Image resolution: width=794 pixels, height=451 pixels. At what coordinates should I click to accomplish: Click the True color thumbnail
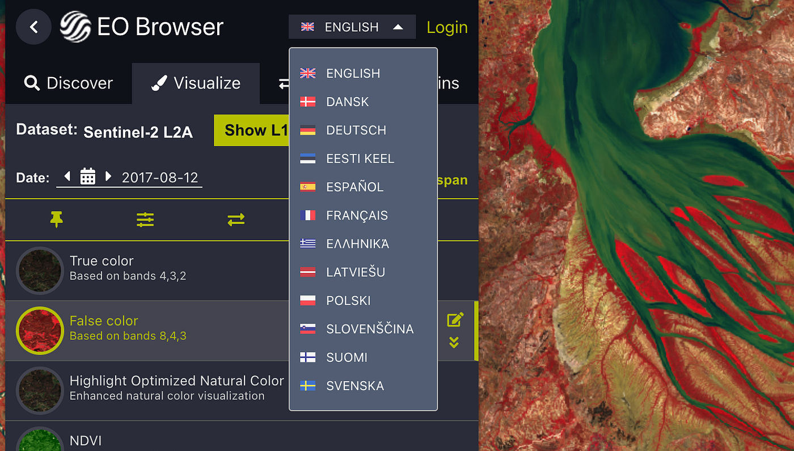pos(40,271)
